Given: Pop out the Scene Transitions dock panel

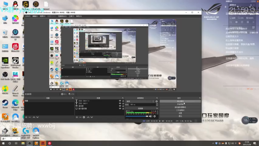Looking at the screenshot, I should [x=157, y=98].
